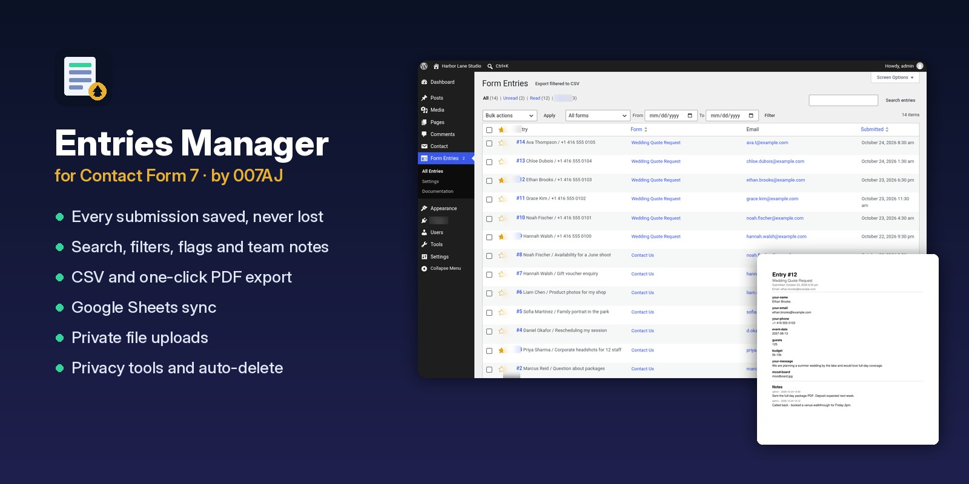The height and width of the screenshot is (484, 969).
Task: Click the Filter button
Action: (770, 116)
